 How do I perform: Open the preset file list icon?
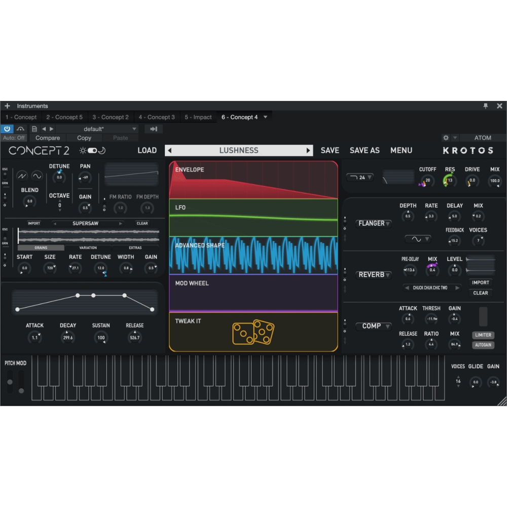click(33, 129)
